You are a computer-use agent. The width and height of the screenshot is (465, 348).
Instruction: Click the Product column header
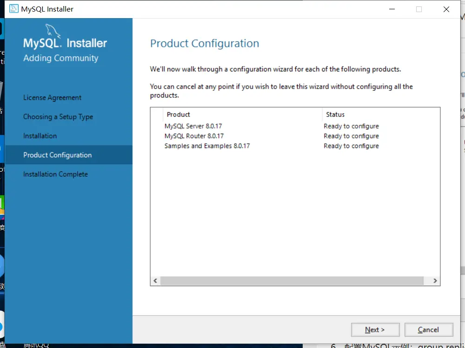coord(242,115)
